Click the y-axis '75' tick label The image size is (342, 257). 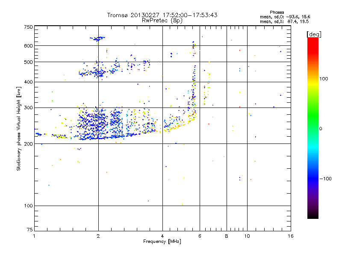[x=30, y=230]
